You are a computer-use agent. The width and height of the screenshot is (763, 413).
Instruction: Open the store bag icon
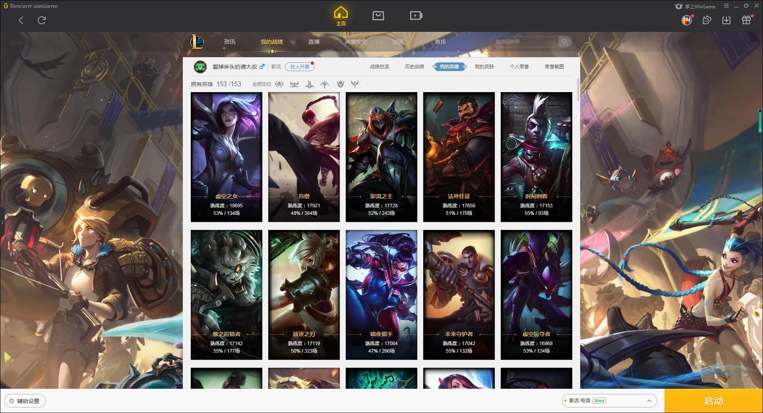coord(378,15)
